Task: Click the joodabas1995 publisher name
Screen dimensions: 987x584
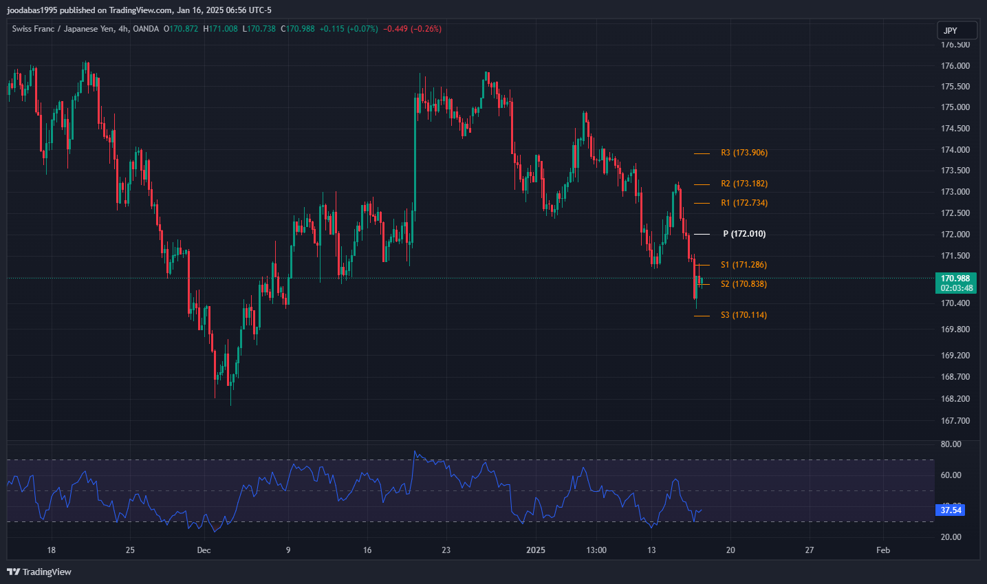Action: [x=32, y=10]
